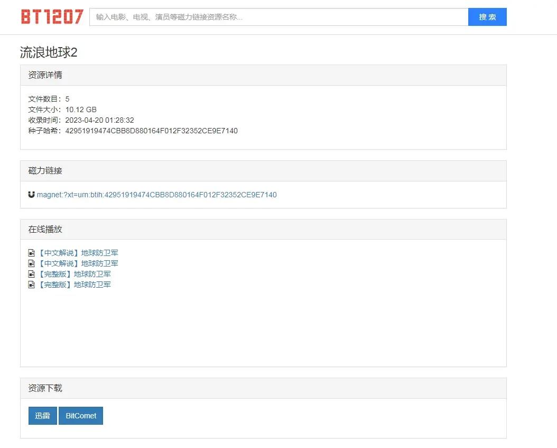Click the magnet icon beside the magnet link
Screen dimensions: 557x448
31,195
